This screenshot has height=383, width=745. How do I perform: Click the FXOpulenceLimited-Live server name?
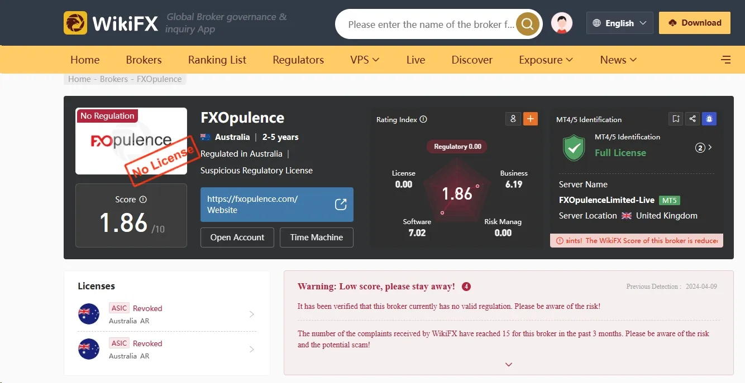click(x=606, y=200)
